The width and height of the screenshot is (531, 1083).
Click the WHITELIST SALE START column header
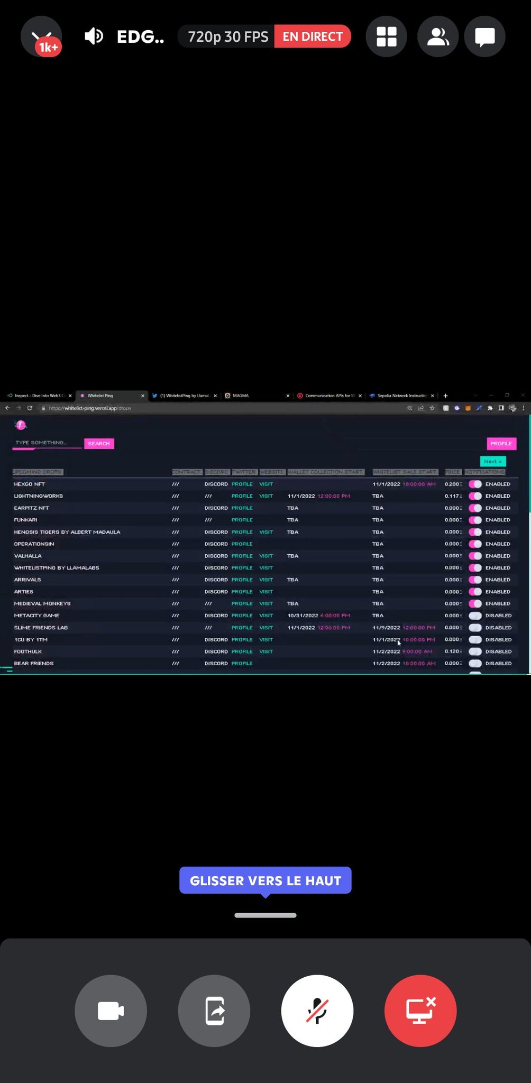(x=405, y=472)
